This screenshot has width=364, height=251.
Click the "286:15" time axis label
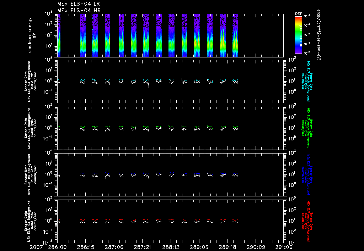[x=85, y=247]
